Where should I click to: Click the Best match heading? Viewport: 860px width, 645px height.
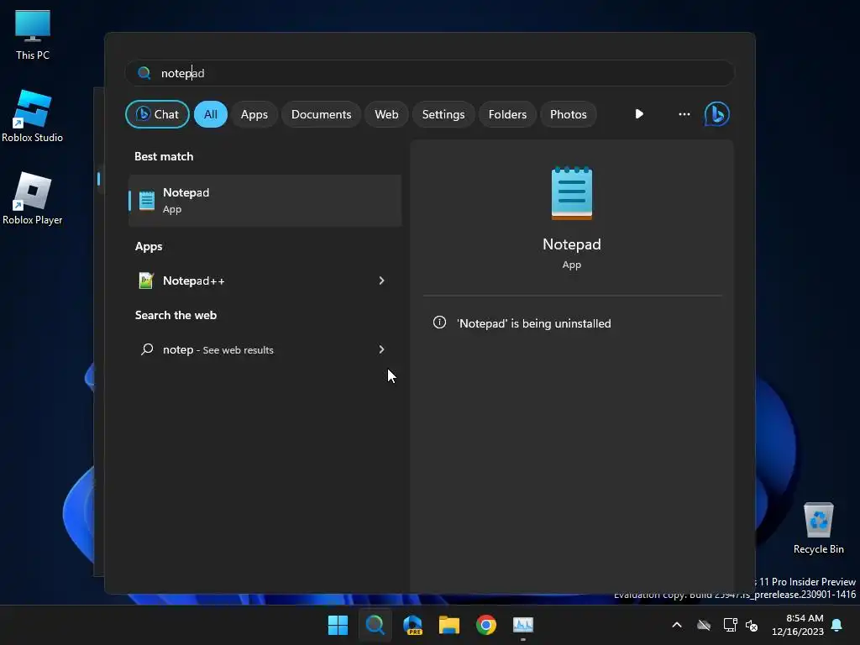point(164,156)
